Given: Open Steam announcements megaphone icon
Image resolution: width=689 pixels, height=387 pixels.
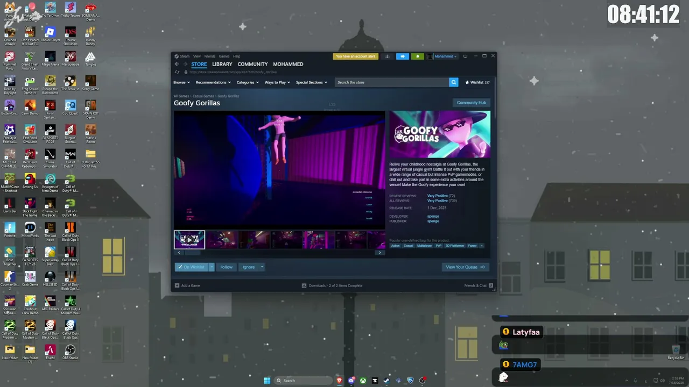Looking at the screenshot, I should point(403,56).
